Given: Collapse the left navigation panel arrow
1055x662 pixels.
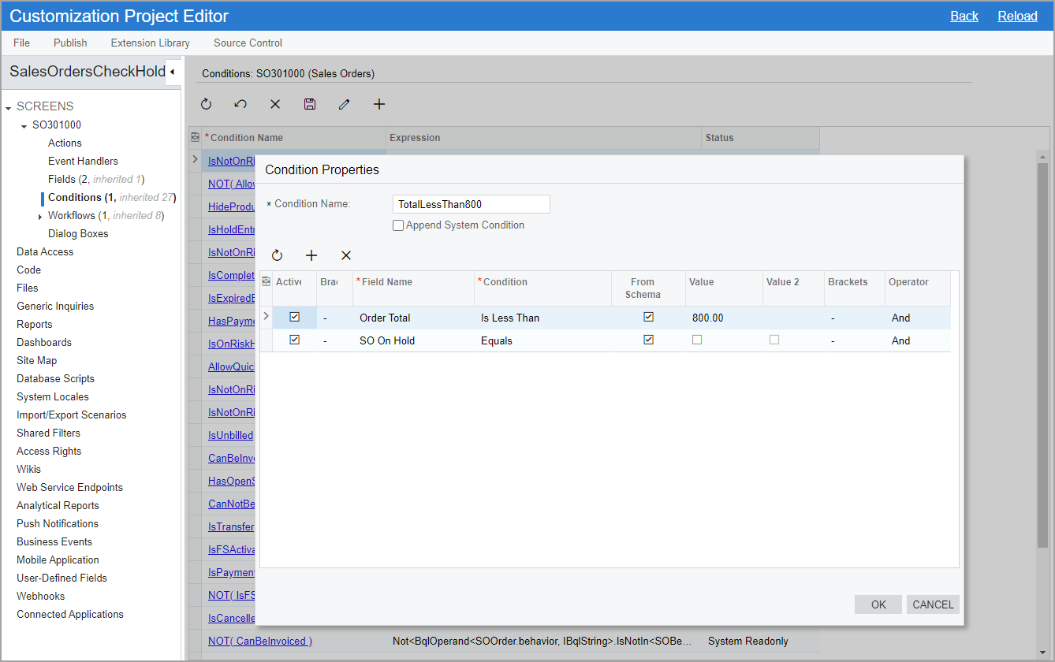Looking at the screenshot, I should (172, 72).
